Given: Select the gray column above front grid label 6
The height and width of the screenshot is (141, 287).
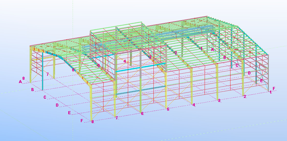Looking at the screenshot, I should pos(140,87).
